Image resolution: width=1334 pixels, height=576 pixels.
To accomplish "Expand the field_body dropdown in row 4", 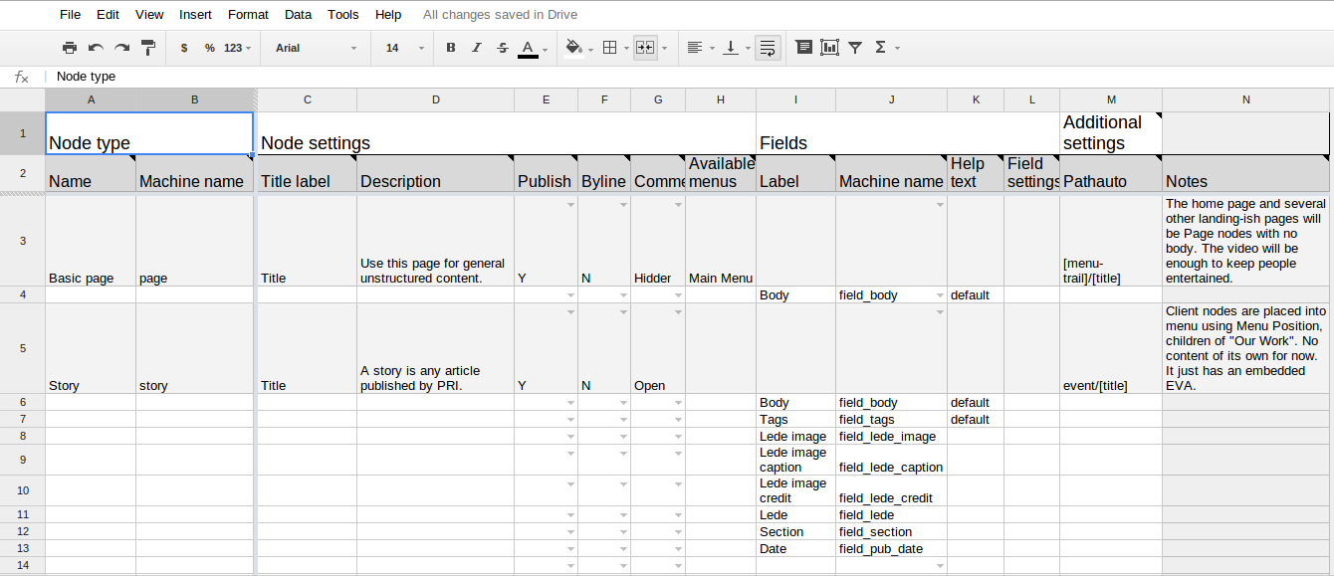I will [x=939, y=295].
